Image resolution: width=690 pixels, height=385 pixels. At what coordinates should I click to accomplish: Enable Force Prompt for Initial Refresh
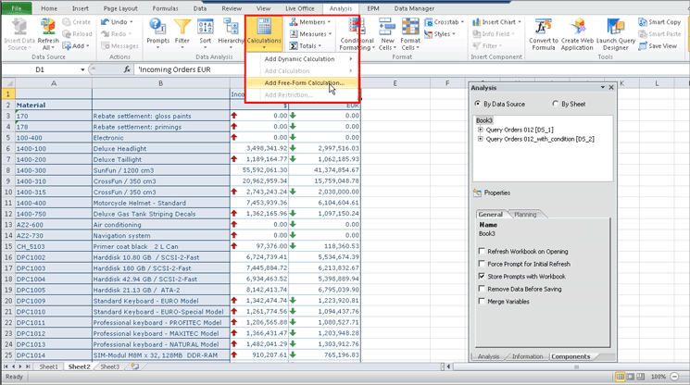[482, 264]
